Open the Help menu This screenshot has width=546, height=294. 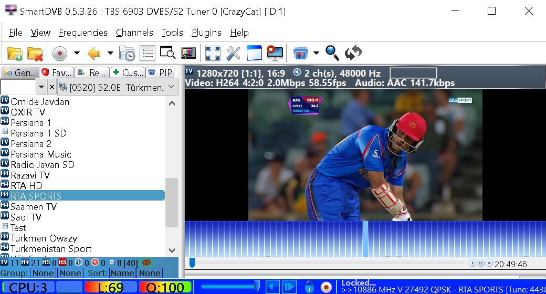[239, 33]
